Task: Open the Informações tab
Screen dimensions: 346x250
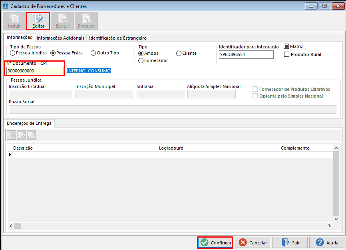Action: 20,37
